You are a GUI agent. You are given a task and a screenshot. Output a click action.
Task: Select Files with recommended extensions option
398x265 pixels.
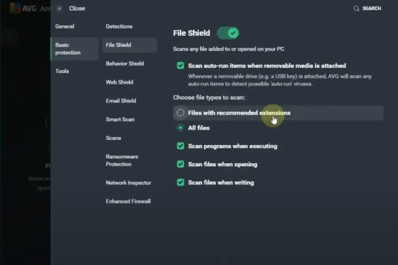point(180,113)
